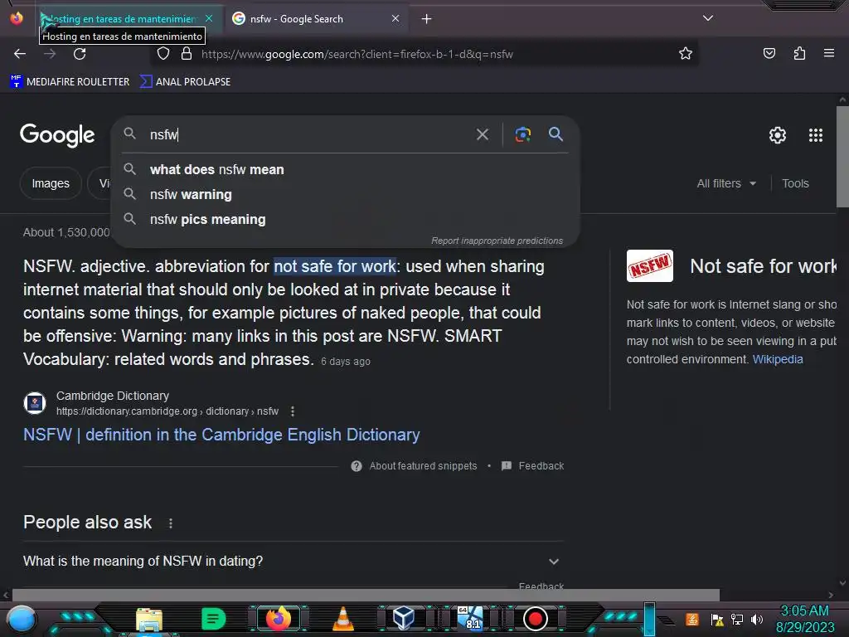Open network status tray icon

(x=737, y=619)
